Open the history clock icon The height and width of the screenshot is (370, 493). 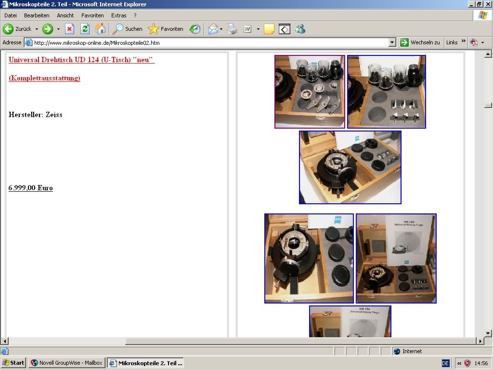tap(195, 29)
